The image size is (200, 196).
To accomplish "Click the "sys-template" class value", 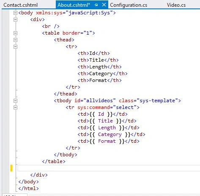I will 157,101.
